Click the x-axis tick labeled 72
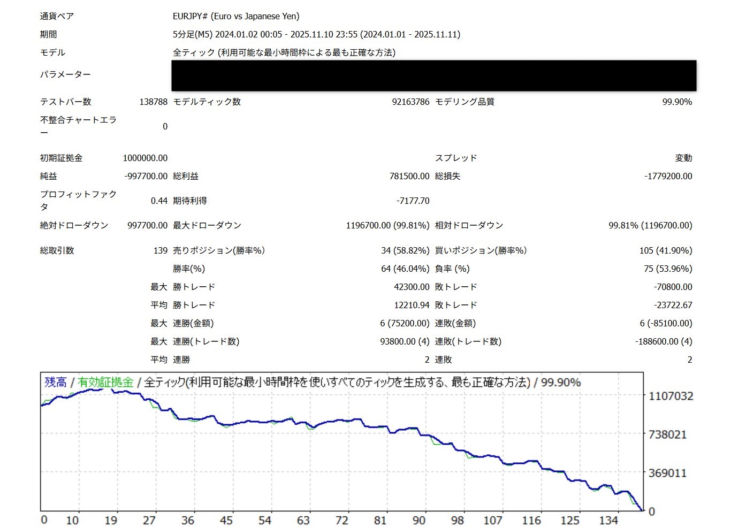 [342, 520]
